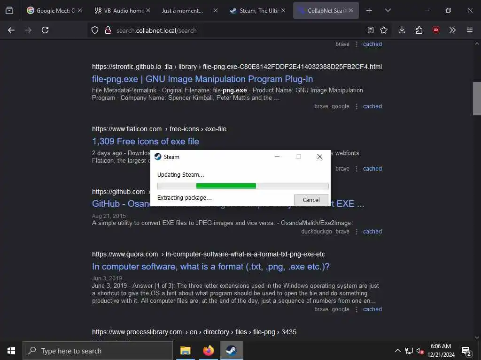This screenshot has width=481, height=360.
Task: Close the Google Meet tab
Action: (80, 10)
